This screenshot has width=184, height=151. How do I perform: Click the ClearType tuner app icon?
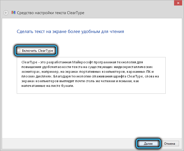pyautogui.click(x=13, y=13)
